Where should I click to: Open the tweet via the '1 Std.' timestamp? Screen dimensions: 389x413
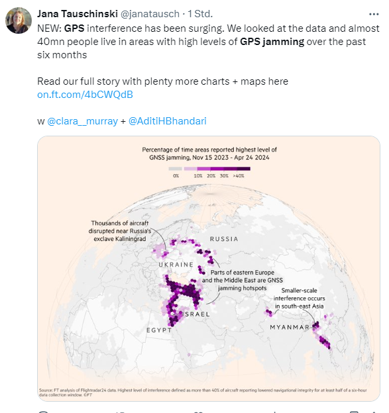coord(200,14)
